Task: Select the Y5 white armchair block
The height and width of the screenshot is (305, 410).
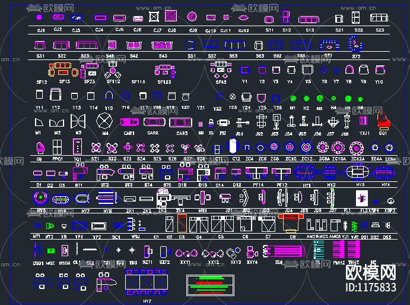Action: 307,70
